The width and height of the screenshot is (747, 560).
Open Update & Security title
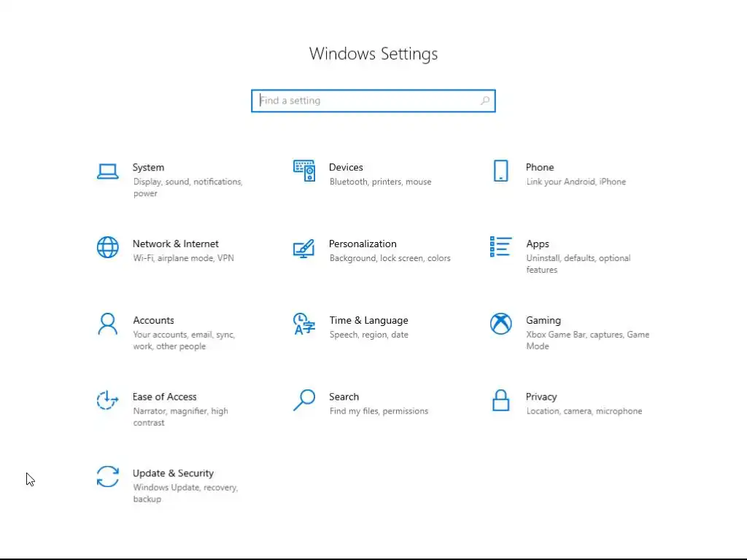point(173,473)
